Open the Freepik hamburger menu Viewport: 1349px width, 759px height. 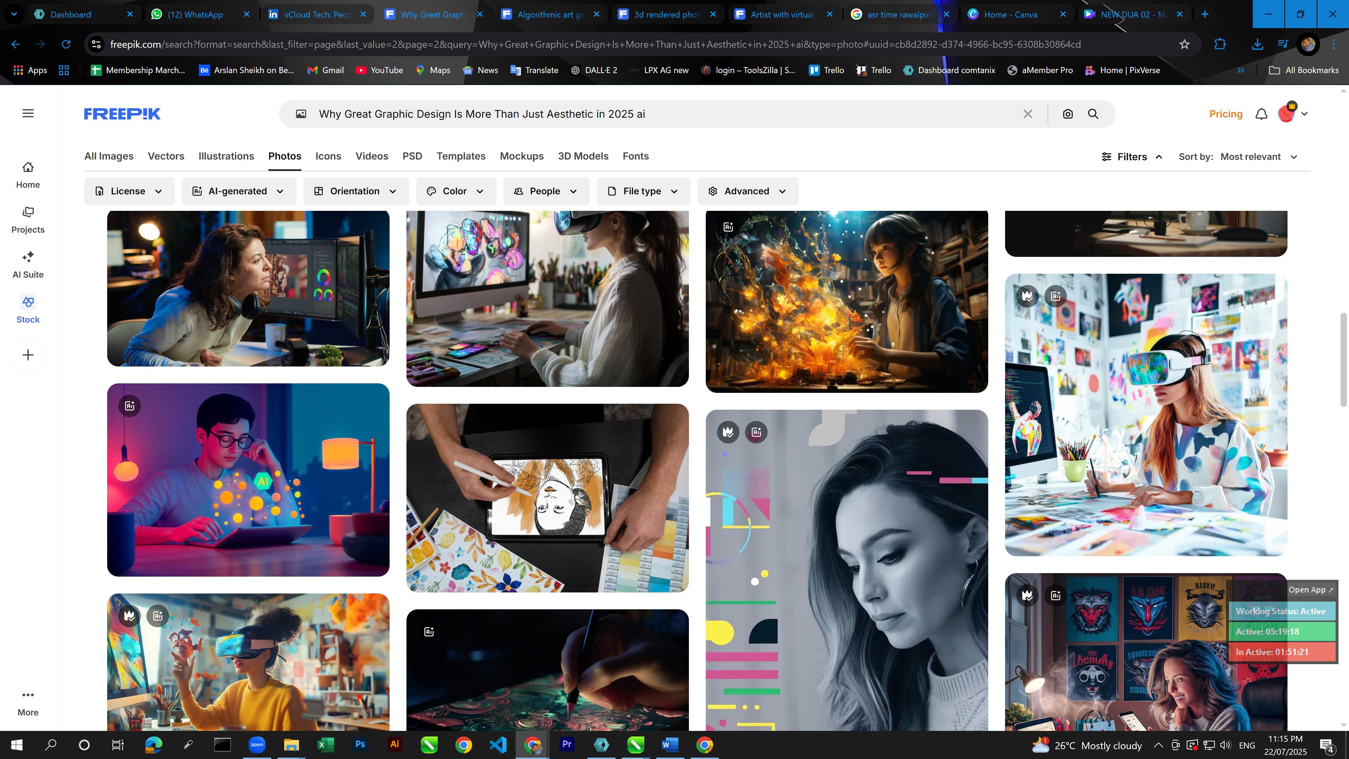[x=28, y=113]
